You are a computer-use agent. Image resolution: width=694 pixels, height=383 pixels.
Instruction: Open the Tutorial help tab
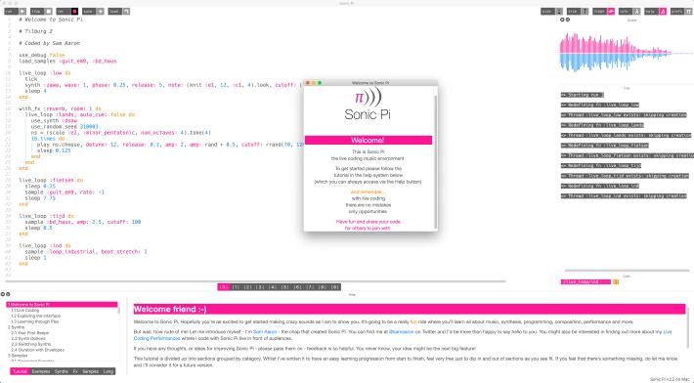pyautogui.click(x=20, y=371)
